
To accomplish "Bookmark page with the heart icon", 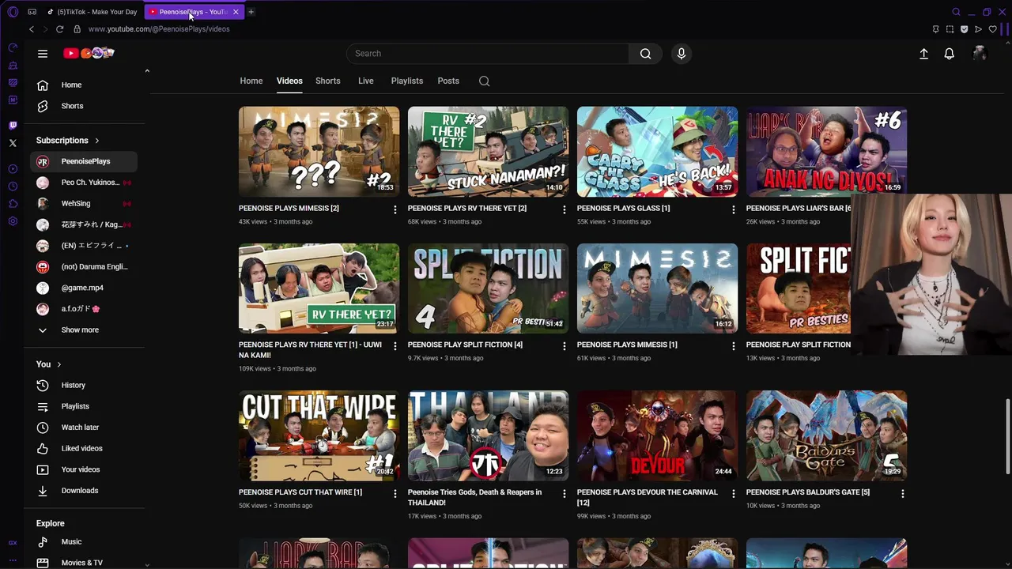I will tap(993, 29).
